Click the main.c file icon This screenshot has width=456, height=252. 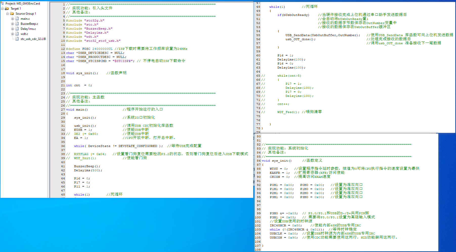[17, 18]
